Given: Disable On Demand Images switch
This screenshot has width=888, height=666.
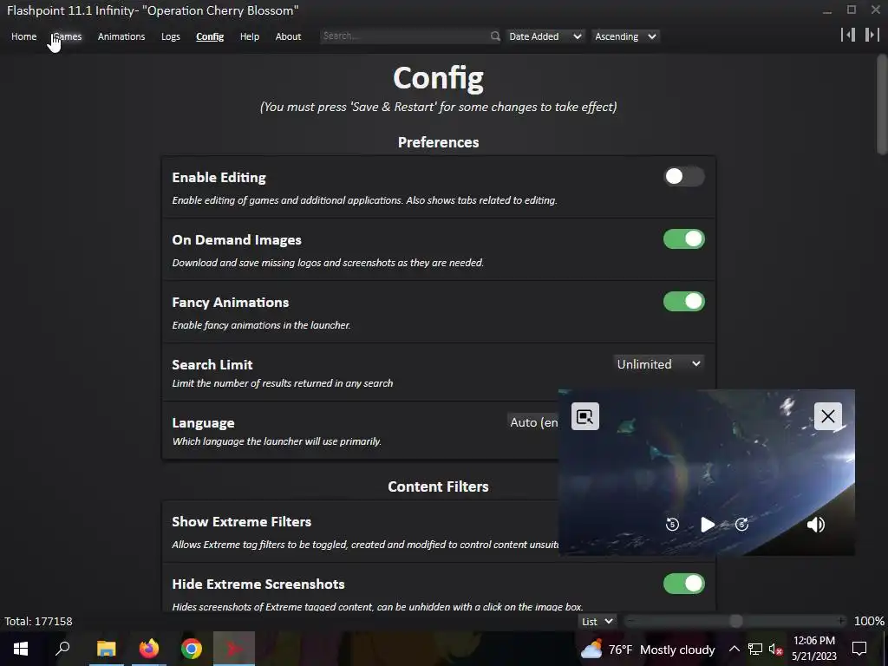Looking at the screenshot, I should tap(683, 239).
